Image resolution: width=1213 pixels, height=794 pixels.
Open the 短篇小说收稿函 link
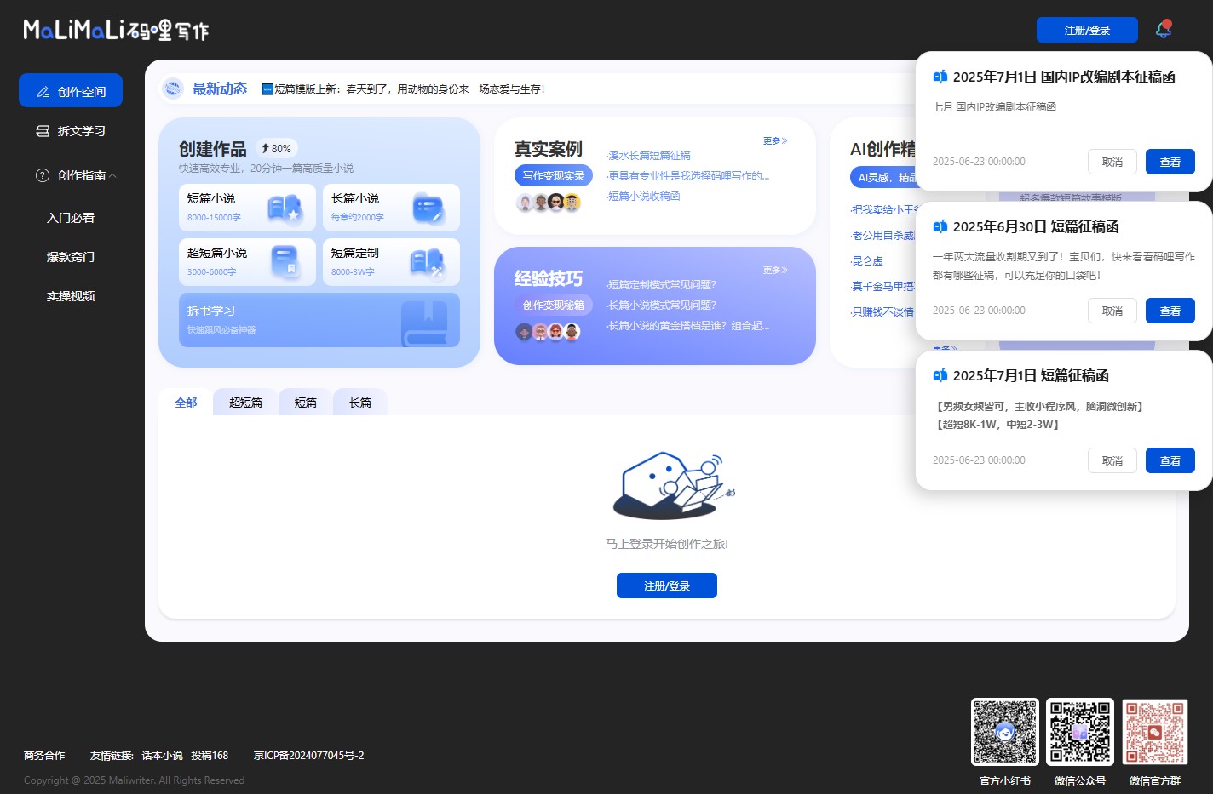[x=644, y=197]
